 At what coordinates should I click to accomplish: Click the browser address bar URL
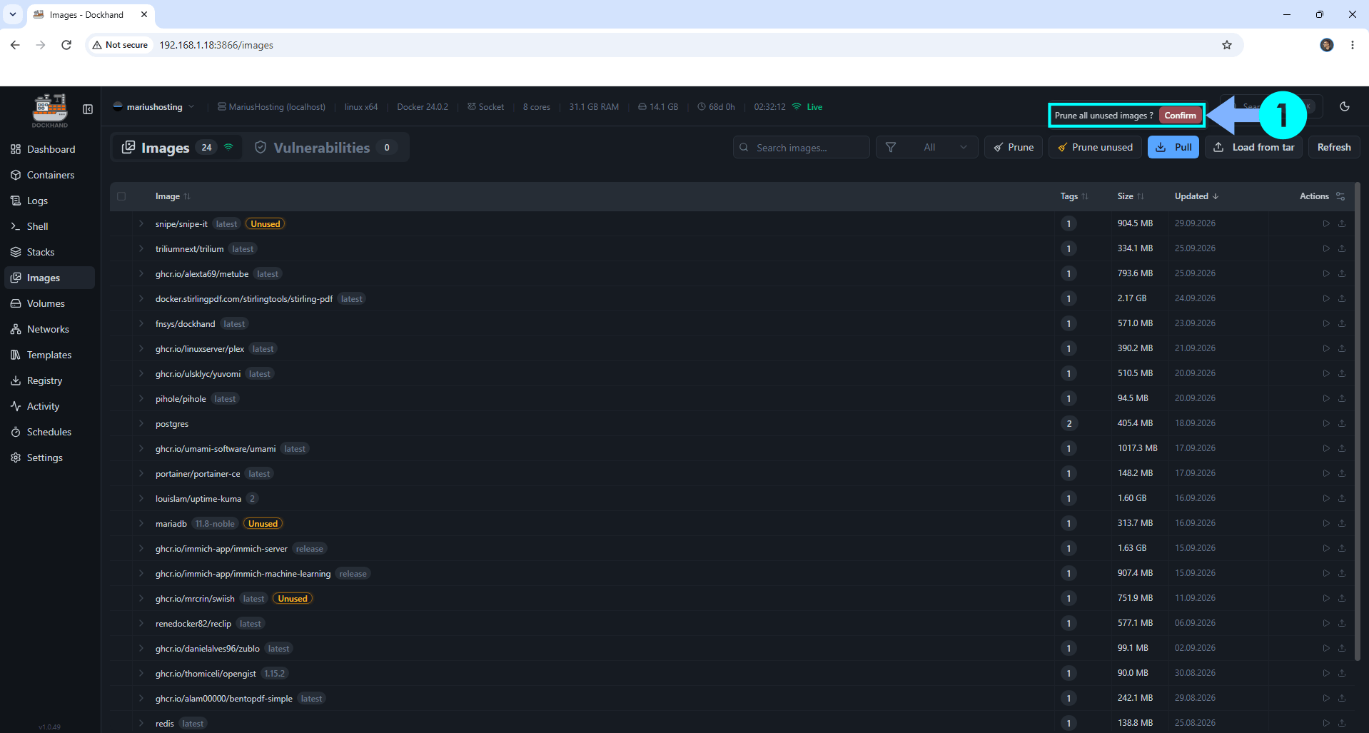point(216,45)
